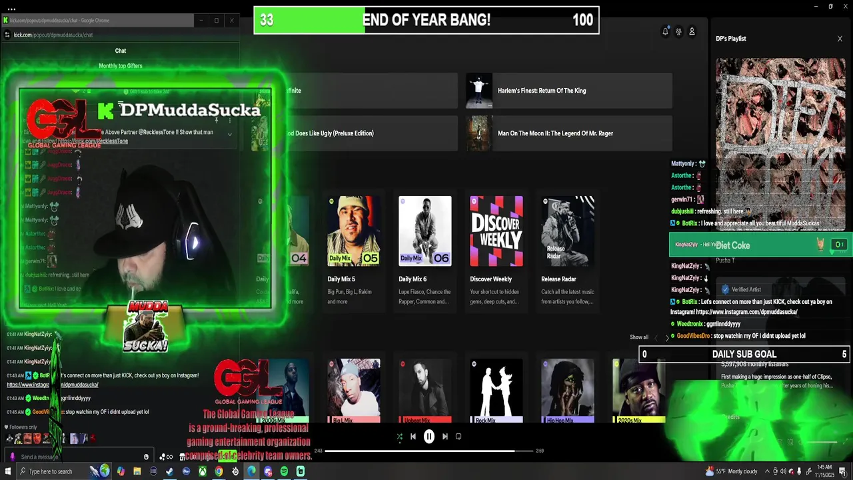This screenshot has width=853, height=480.
Task: Adjust the Spotify volume slider
Action: pyautogui.click(x=822, y=442)
